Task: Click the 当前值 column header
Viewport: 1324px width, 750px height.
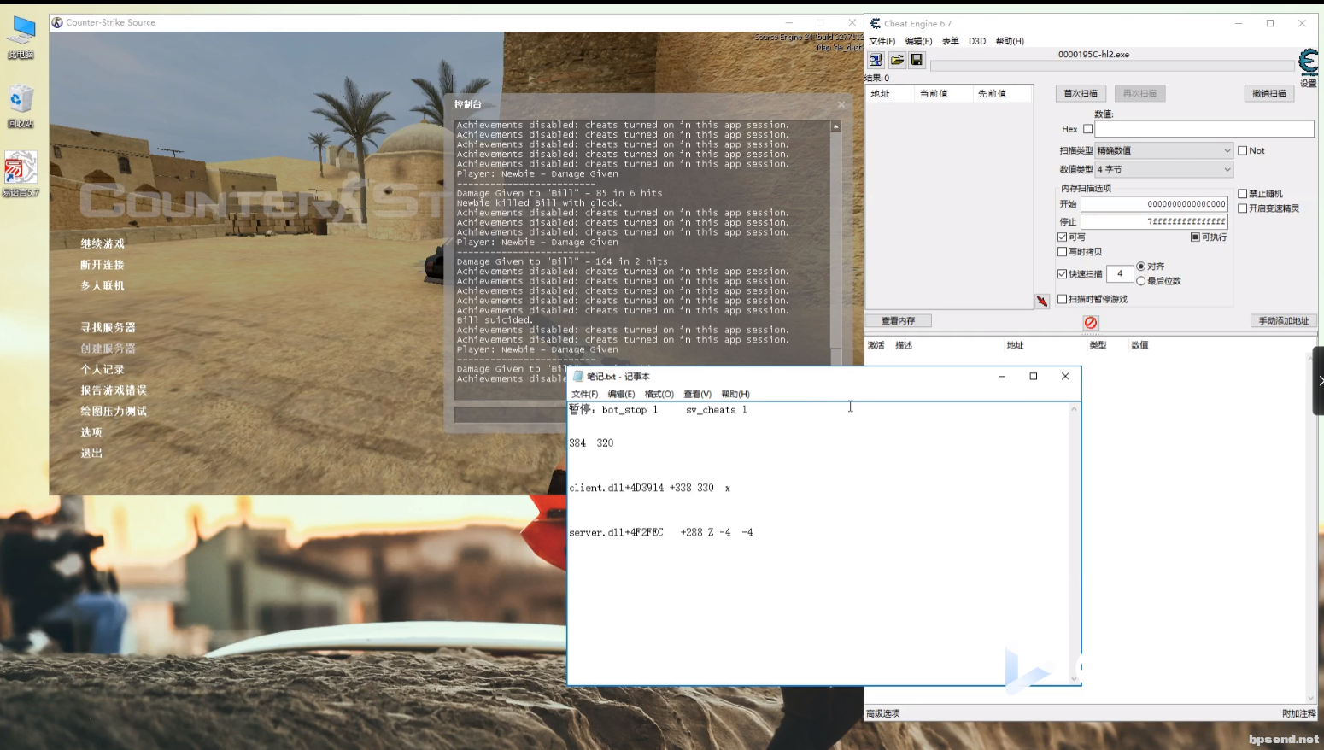Action: coord(943,94)
